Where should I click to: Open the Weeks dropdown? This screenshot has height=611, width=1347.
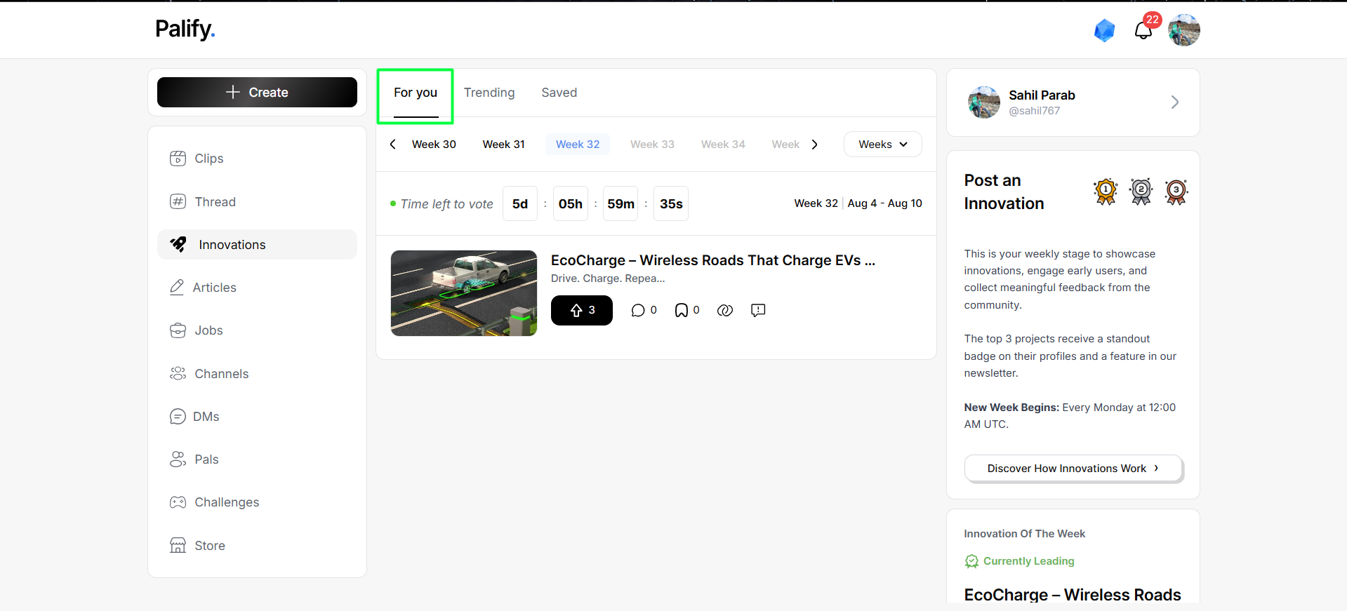pos(883,145)
